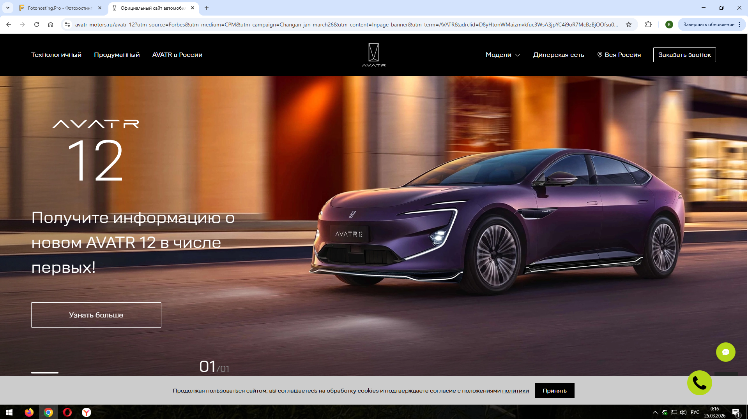Click the AVATR logo in header
Image resolution: width=748 pixels, height=419 pixels.
(373, 55)
